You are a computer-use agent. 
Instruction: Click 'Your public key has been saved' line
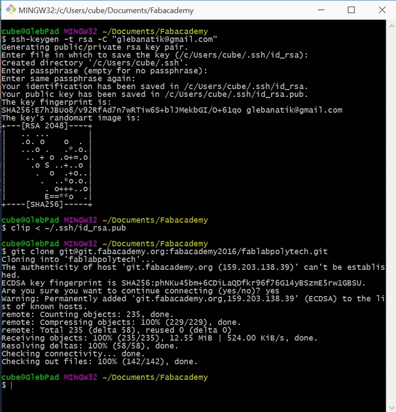pyautogui.click(x=154, y=94)
